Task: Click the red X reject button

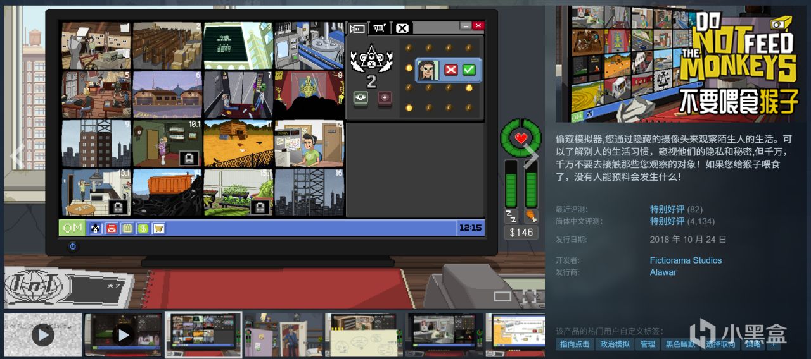Action: tap(450, 70)
